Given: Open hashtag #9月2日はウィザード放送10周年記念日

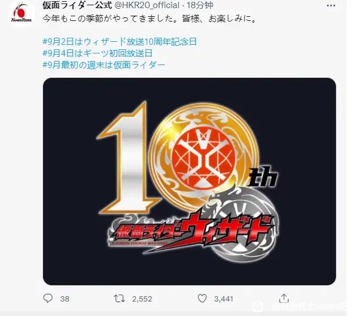Looking at the screenshot, I should click(120, 41).
